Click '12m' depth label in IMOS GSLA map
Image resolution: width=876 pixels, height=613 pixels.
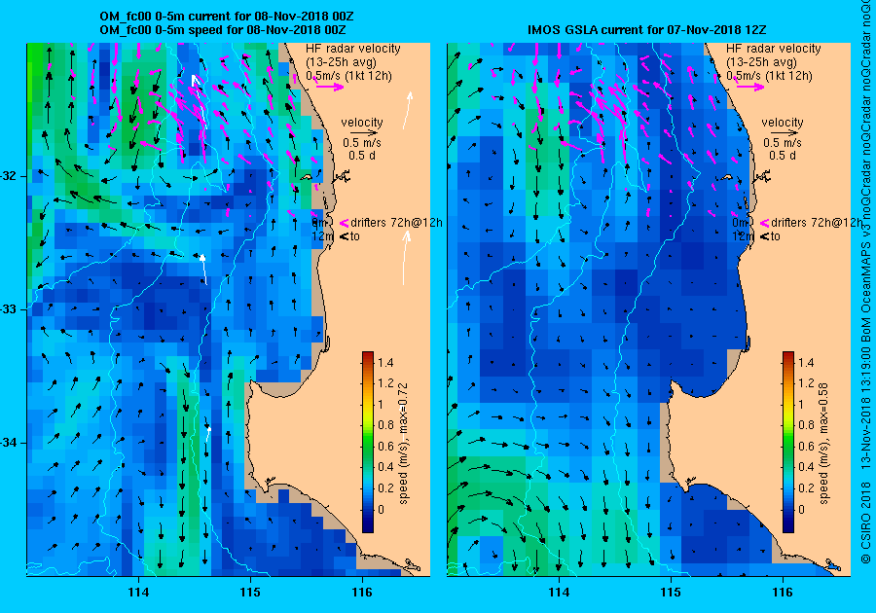point(743,236)
